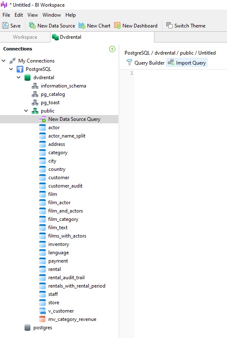Click the Save button label
The width and height of the screenshot is (227, 338).
[x=15, y=26]
